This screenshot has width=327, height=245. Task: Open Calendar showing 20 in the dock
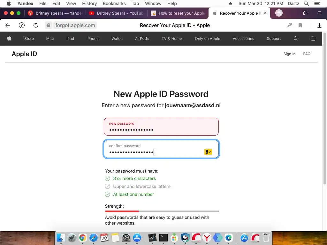pyautogui.click(x=104, y=237)
